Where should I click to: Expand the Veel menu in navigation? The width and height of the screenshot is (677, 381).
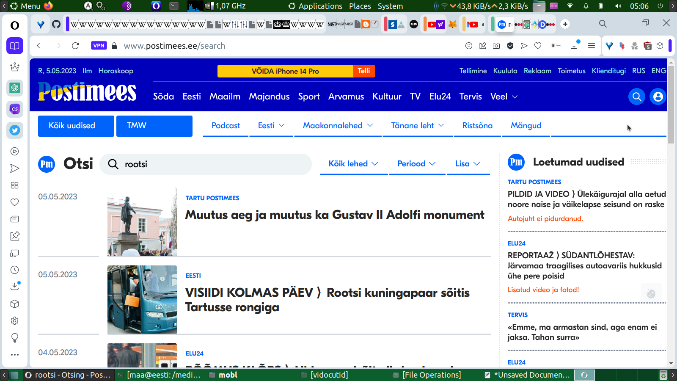[x=504, y=97]
